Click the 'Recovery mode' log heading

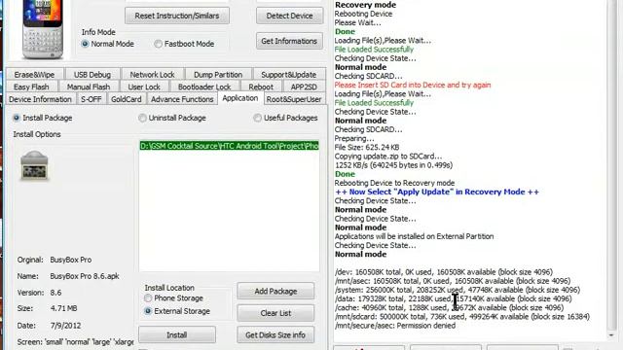click(x=366, y=5)
